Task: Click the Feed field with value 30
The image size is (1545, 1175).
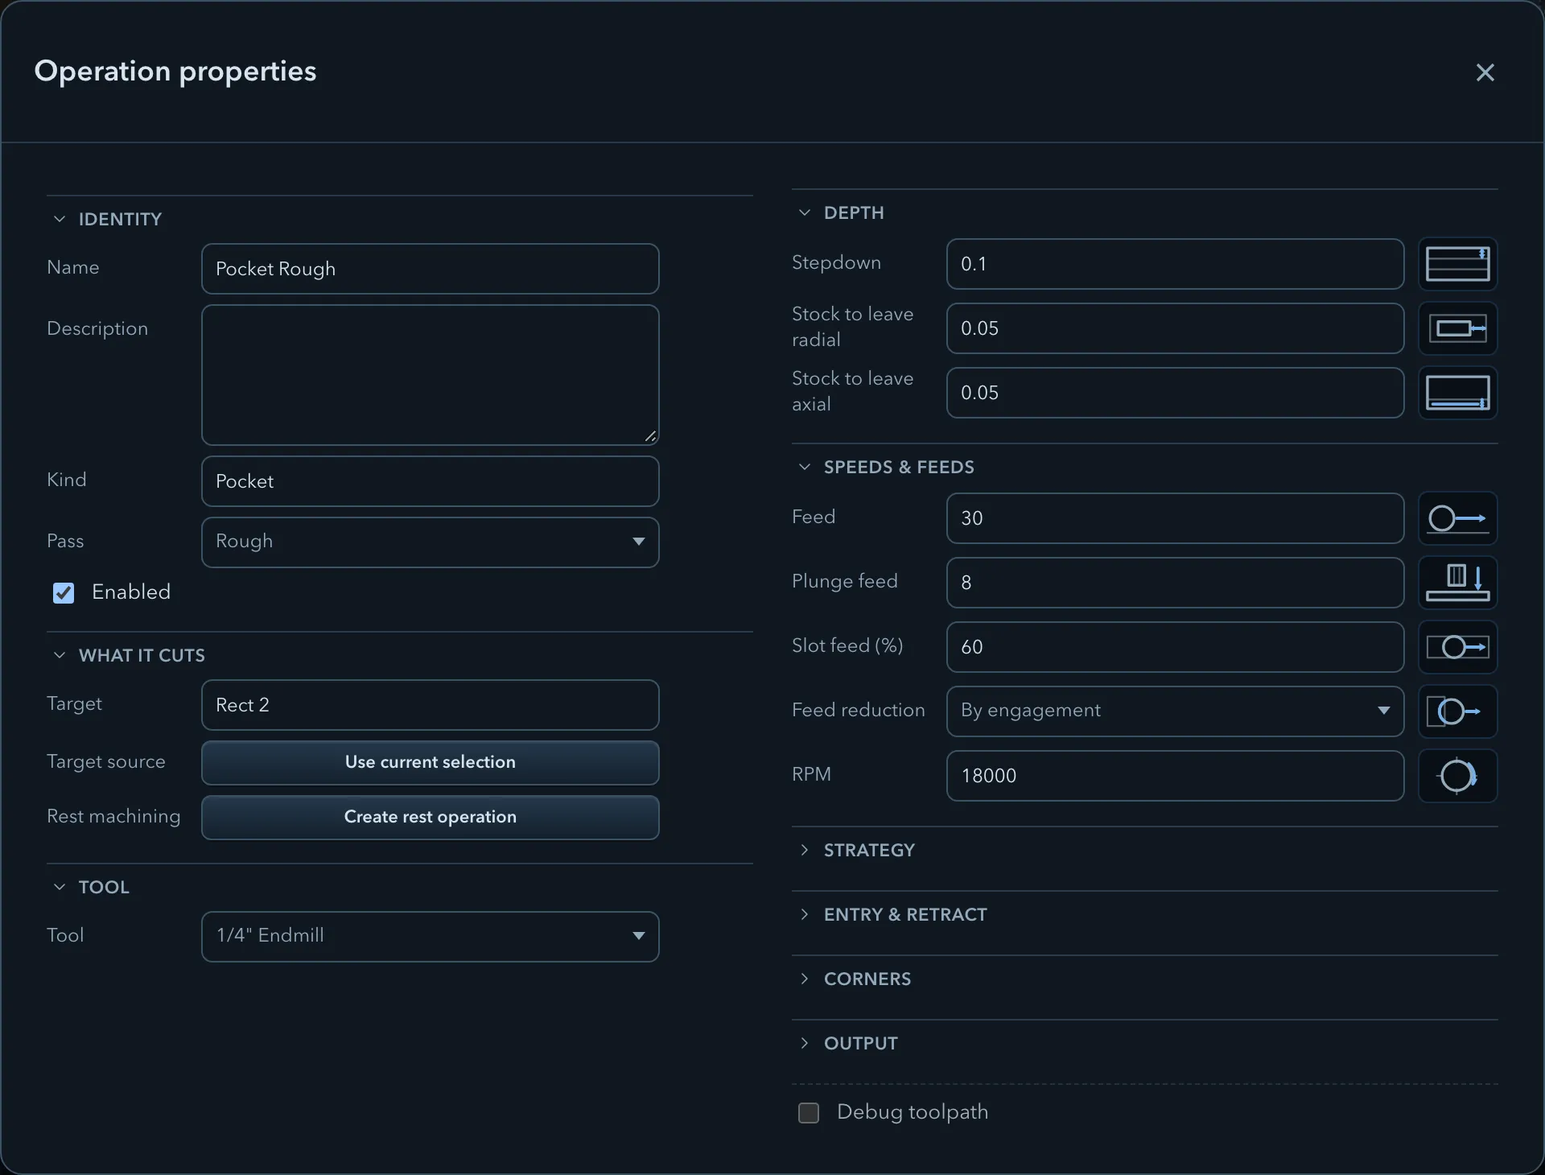Action: (x=1175, y=518)
